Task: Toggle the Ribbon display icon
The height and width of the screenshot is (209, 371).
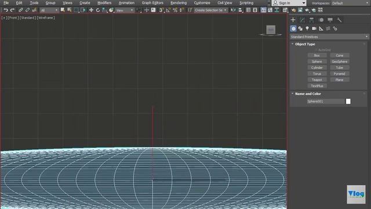Action: click(x=263, y=10)
